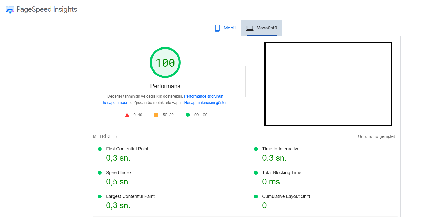The width and height of the screenshot is (430, 217).
Task: Click green dot beside Time to Interactive
Action: tap(256, 149)
